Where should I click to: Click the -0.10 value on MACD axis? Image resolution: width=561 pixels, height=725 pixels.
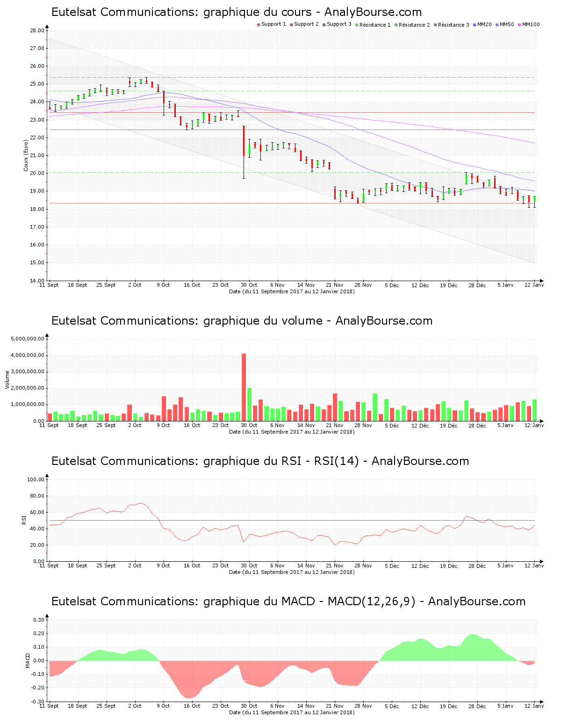(38, 674)
